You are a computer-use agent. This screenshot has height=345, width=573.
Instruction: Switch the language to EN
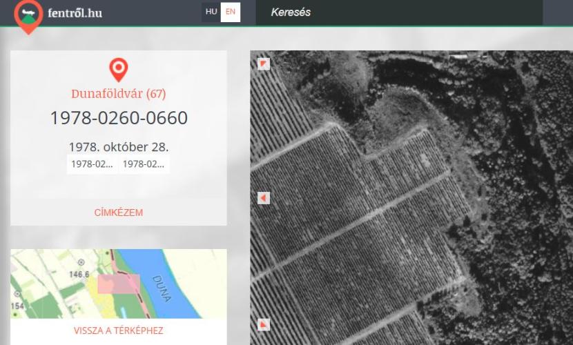(x=231, y=12)
